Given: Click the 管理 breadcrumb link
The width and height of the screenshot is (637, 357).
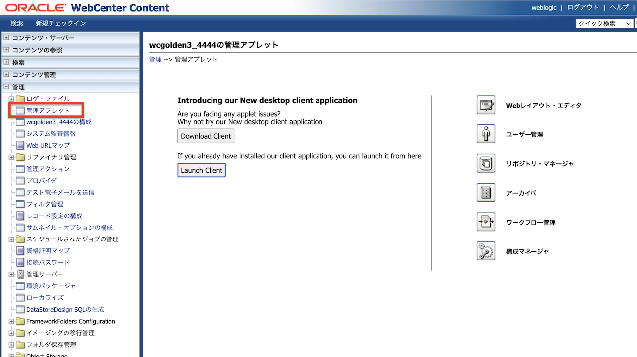Looking at the screenshot, I should pyautogui.click(x=155, y=59).
